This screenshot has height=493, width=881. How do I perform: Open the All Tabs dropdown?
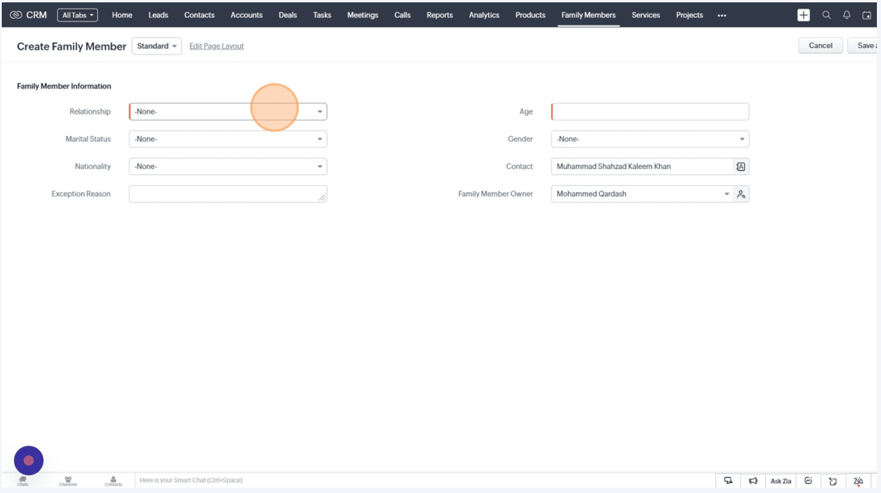[x=78, y=15]
